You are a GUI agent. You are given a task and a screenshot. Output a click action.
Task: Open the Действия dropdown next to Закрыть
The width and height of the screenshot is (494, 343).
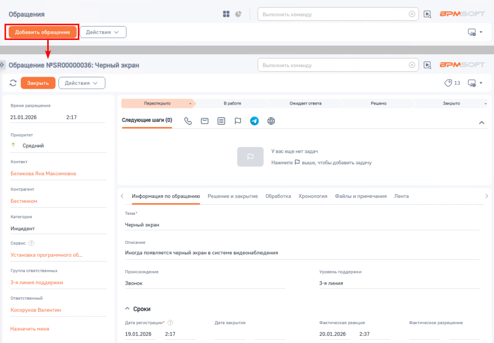tap(82, 83)
